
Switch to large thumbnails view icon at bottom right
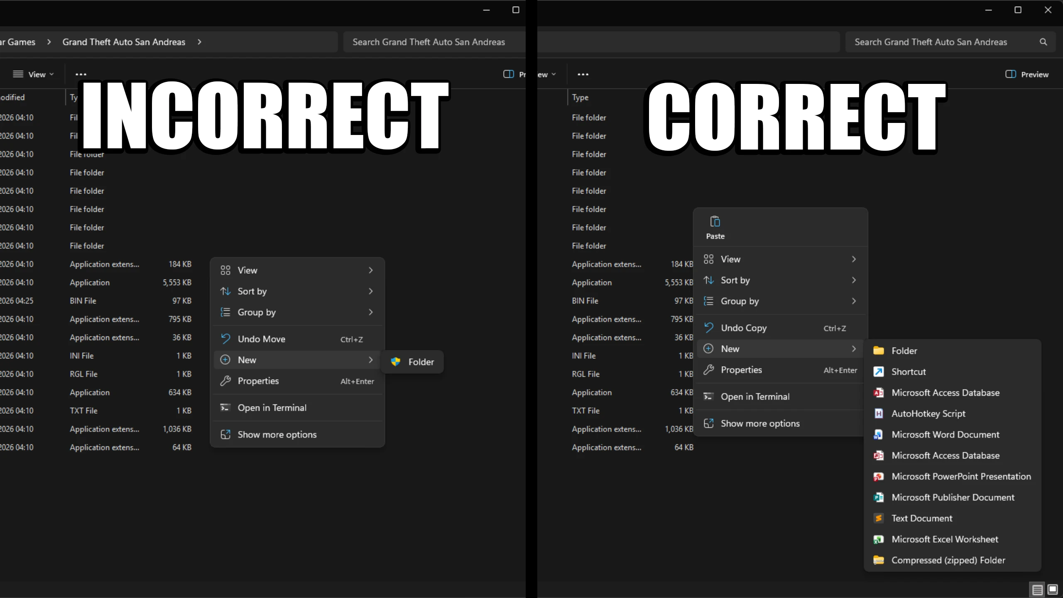[x=1053, y=589]
